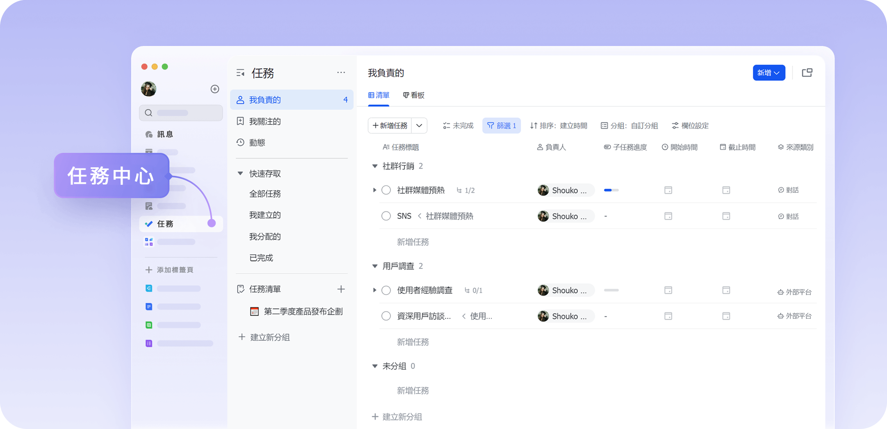Click parent link 社群媒體預熱 on SNS row
The height and width of the screenshot is (429, 887).
point(449,216)
